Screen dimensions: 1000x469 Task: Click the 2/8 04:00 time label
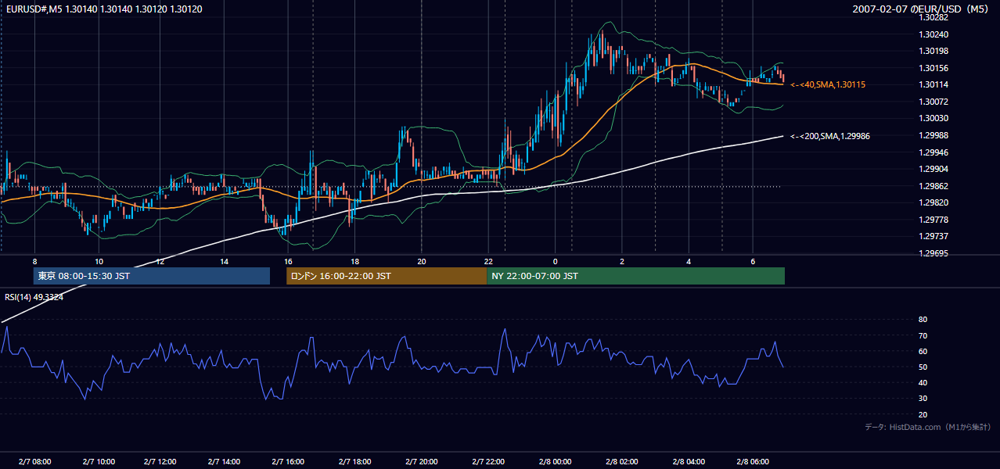[689, 461]
